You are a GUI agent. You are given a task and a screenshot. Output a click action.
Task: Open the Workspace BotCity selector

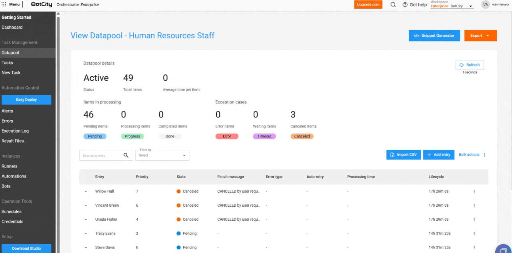pyautogui.click(x=452, y=6)
